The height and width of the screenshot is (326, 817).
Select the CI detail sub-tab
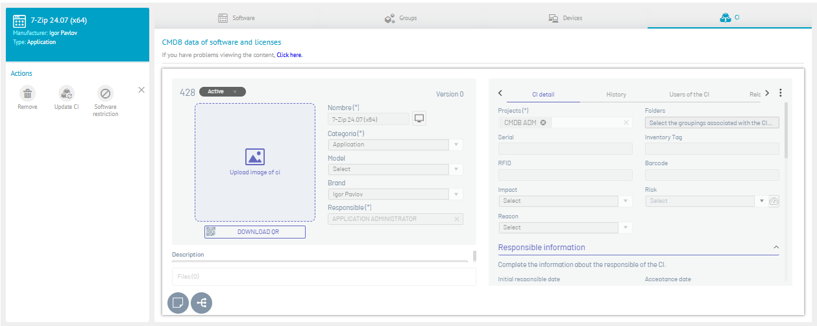[x=543, y=95]
